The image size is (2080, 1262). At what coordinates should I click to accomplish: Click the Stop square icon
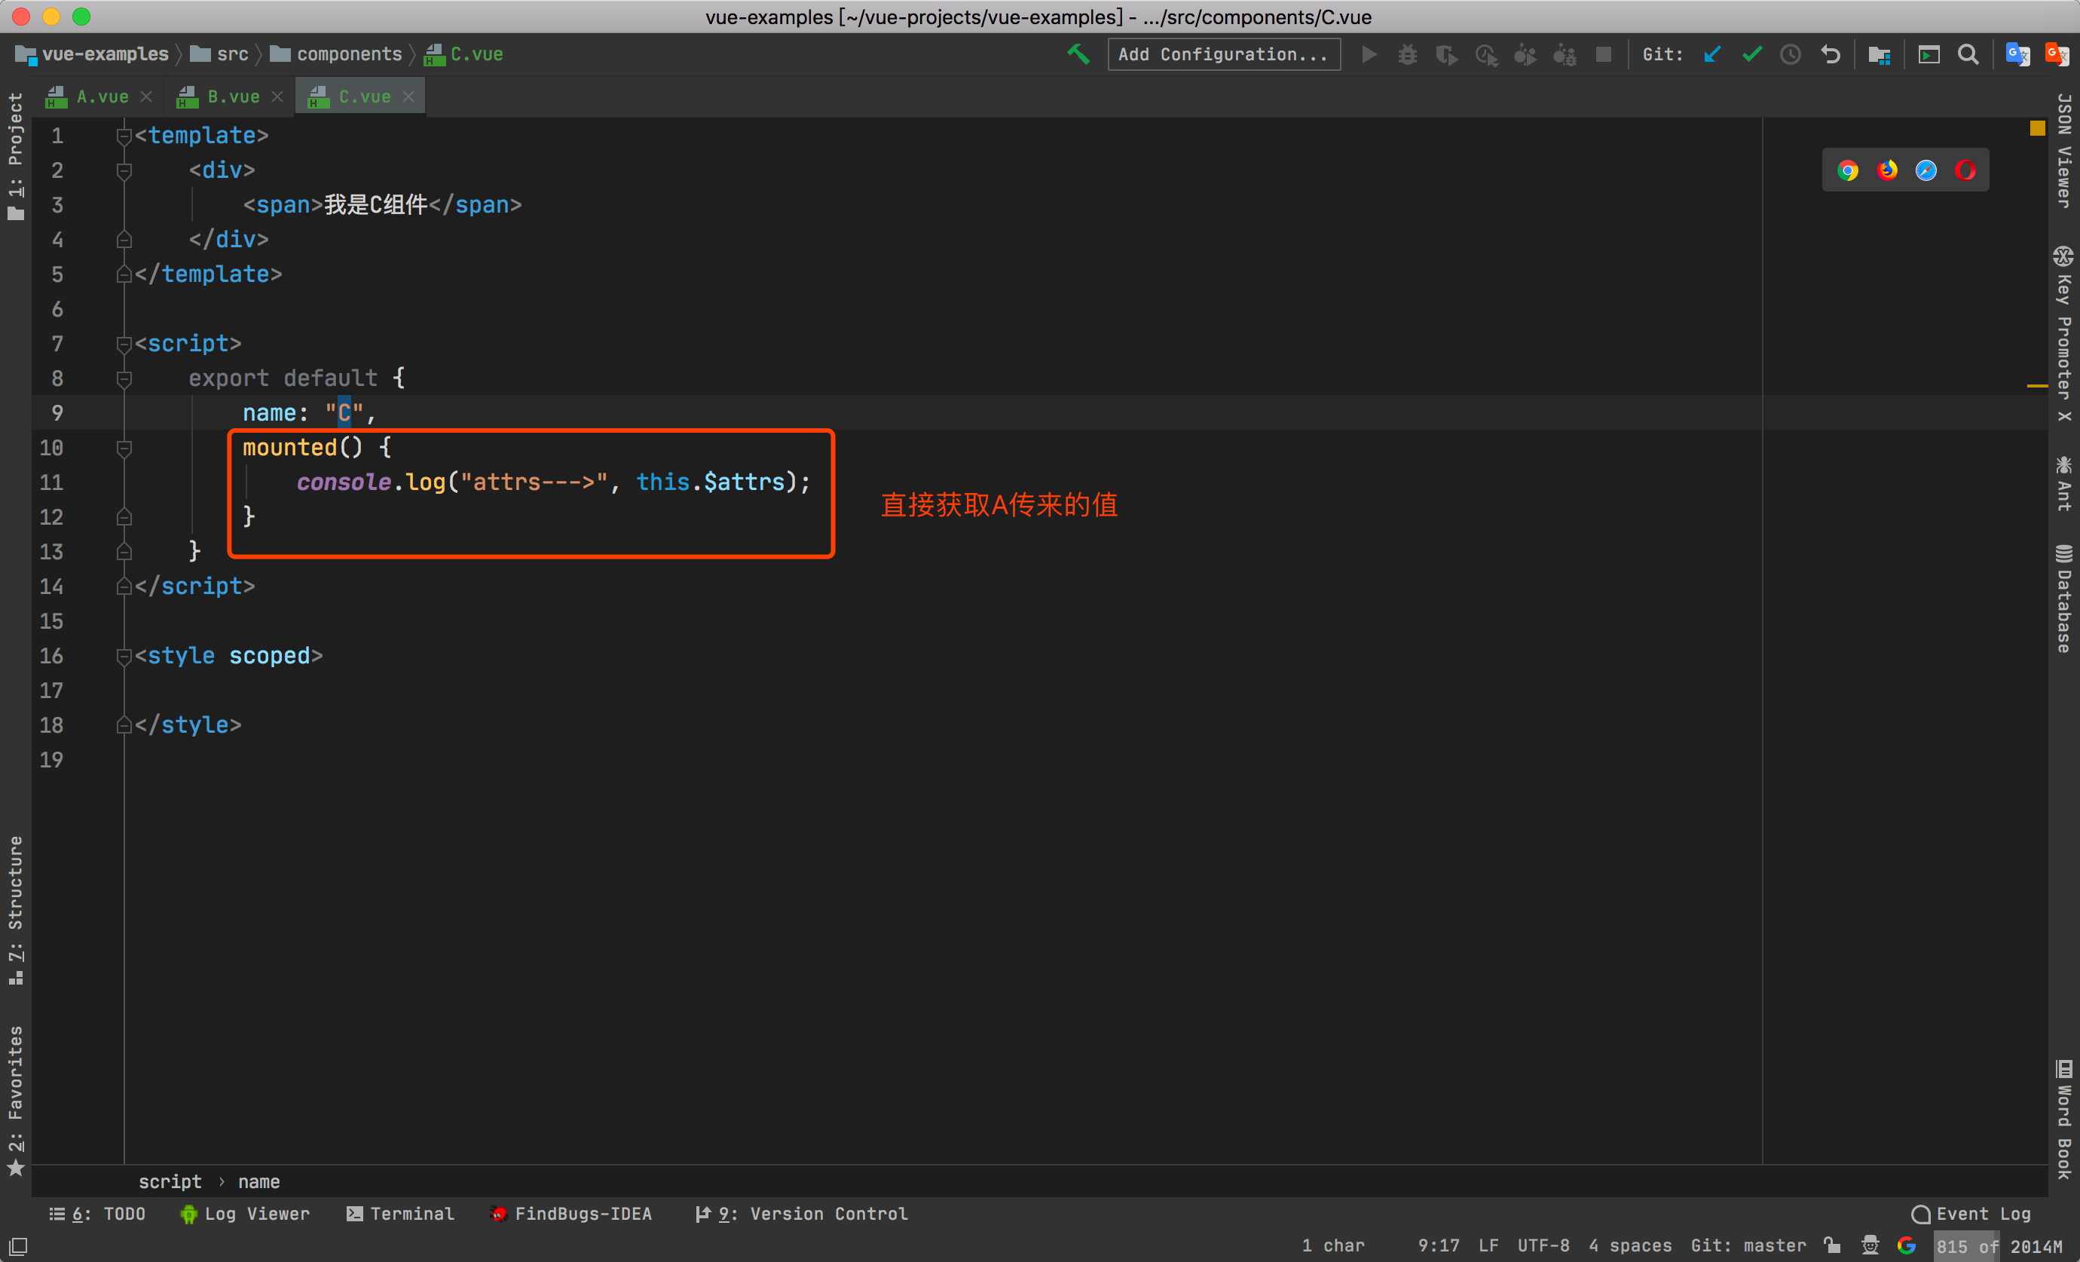[1603, 55]
